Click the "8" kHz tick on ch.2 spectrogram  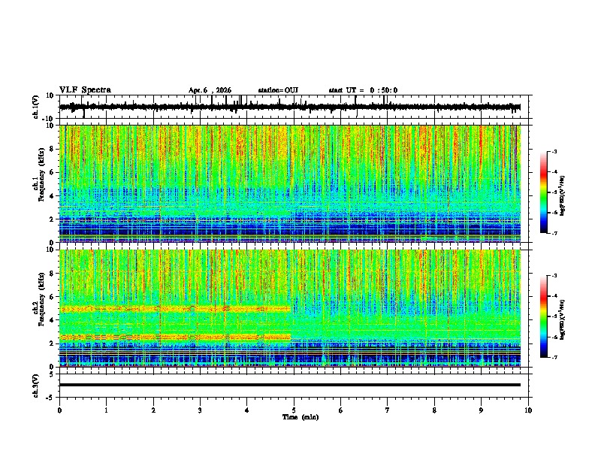tap(52, 274)
